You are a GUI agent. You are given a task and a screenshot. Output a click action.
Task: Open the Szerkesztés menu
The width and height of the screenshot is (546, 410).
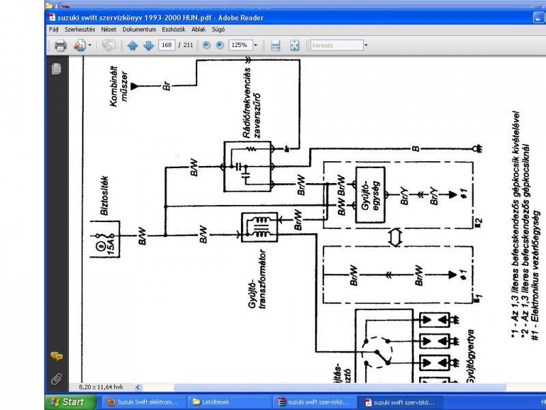click(x=80, y=29)
